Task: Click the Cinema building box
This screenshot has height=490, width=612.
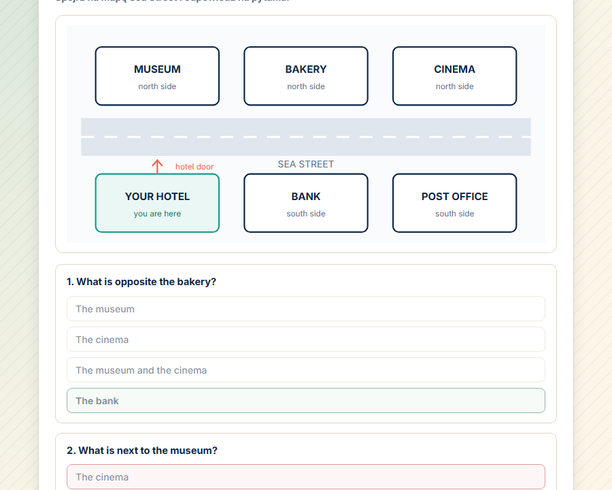Action: click(455, 76)
